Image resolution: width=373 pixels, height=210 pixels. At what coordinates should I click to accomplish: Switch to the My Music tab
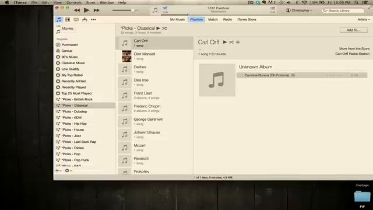(x=177, y=19)
